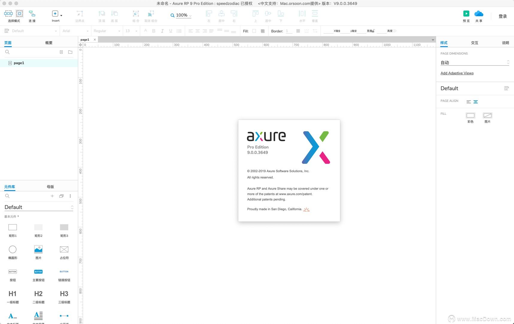Screen dimensions: 514x324
Task: Align top using 上 icon
Action: pos(256,13)
